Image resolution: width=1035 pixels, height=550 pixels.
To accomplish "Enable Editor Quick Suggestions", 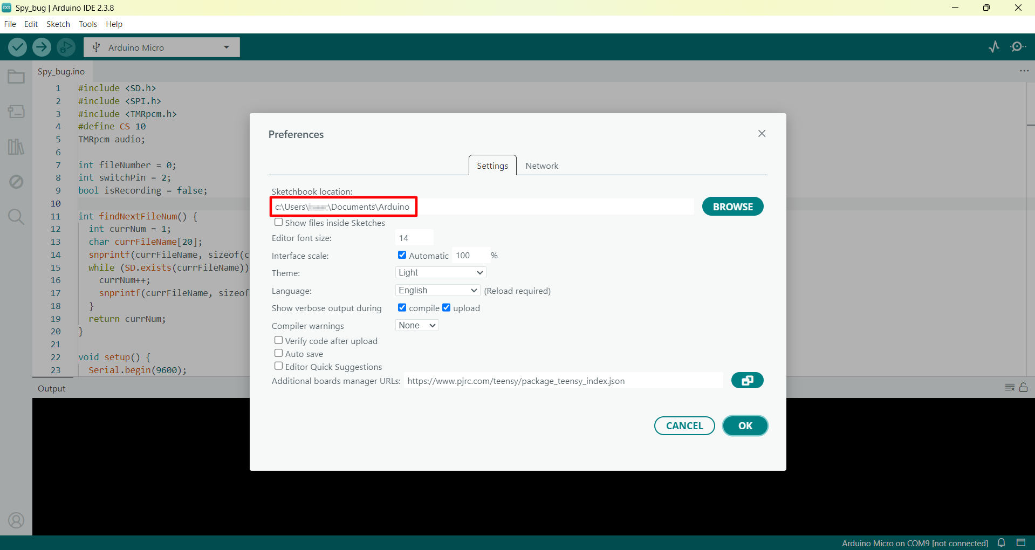I will click(x=278, y=366).
